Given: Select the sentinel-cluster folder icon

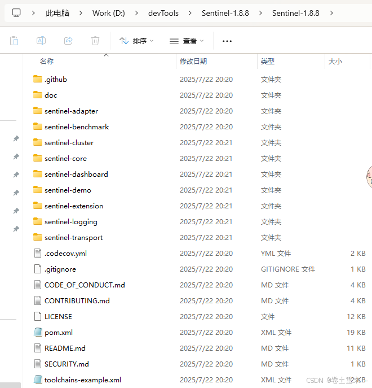Looking at the screenshot, I should coord(38,142).
